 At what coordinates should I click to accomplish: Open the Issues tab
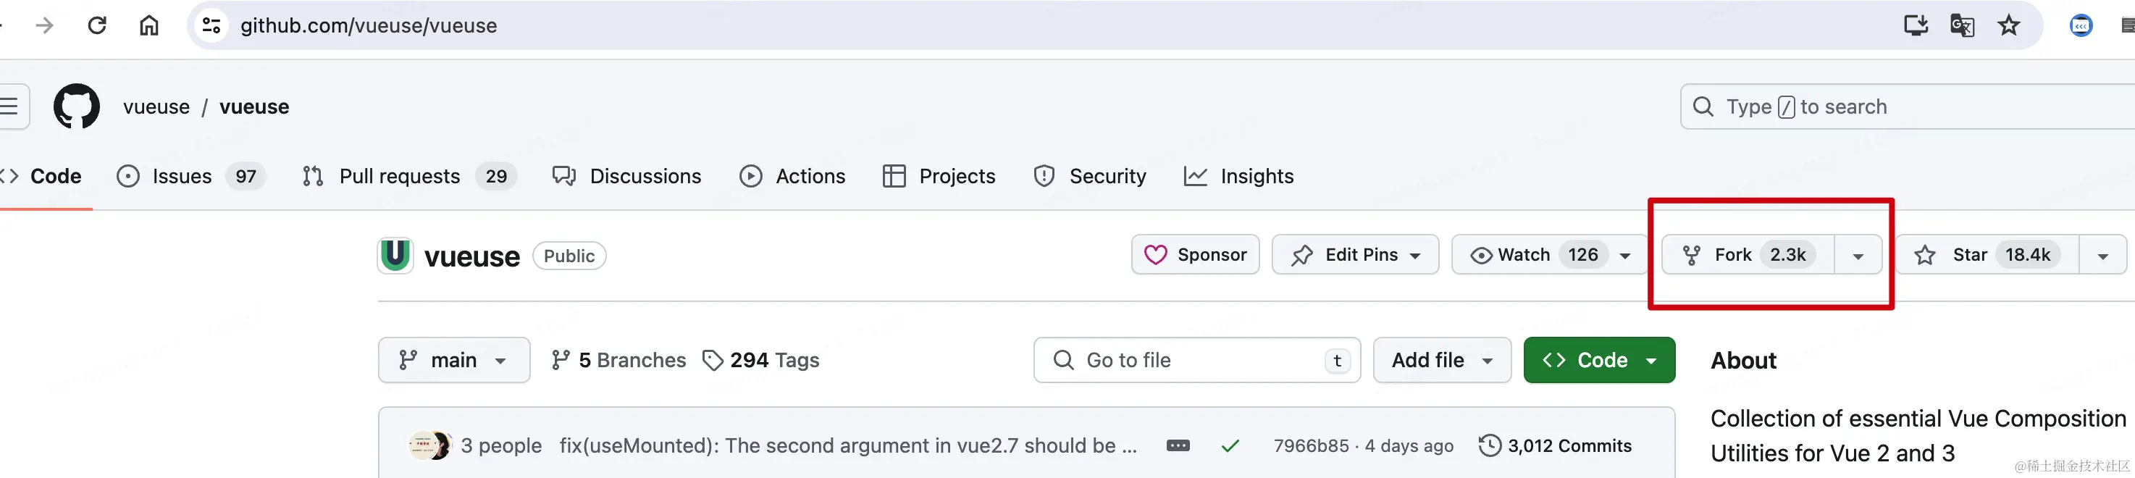pyautogui.click(x=182, y=177)
